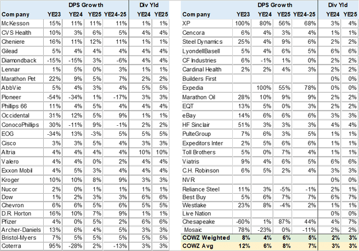Click the Phillips 66 row label
The image size is (359, 251).
[x=14, y=106]
